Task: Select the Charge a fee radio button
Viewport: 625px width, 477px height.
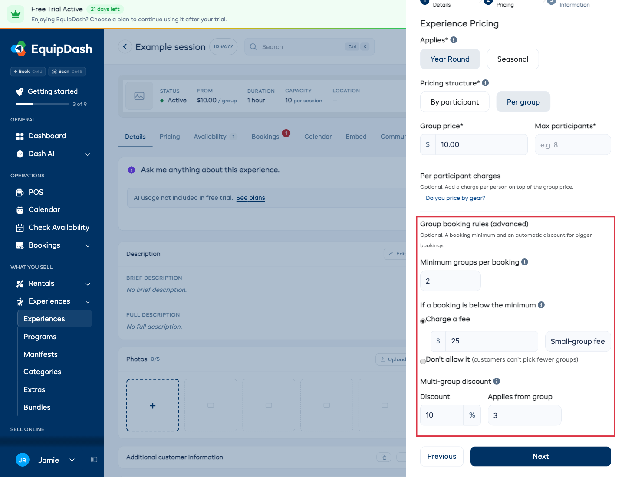Action: [x=423, y=321]
